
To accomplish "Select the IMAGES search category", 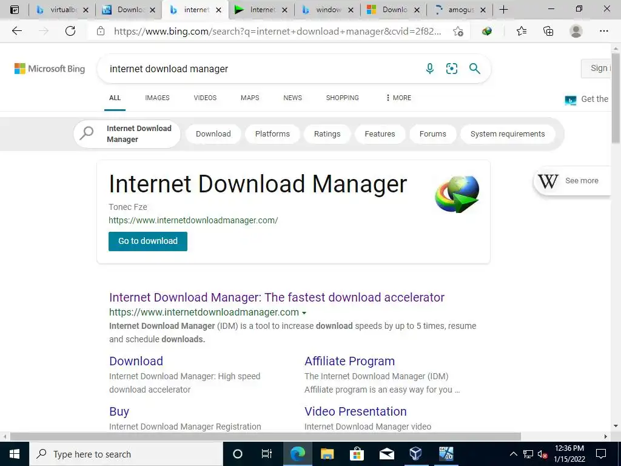I will click(157, 98).
